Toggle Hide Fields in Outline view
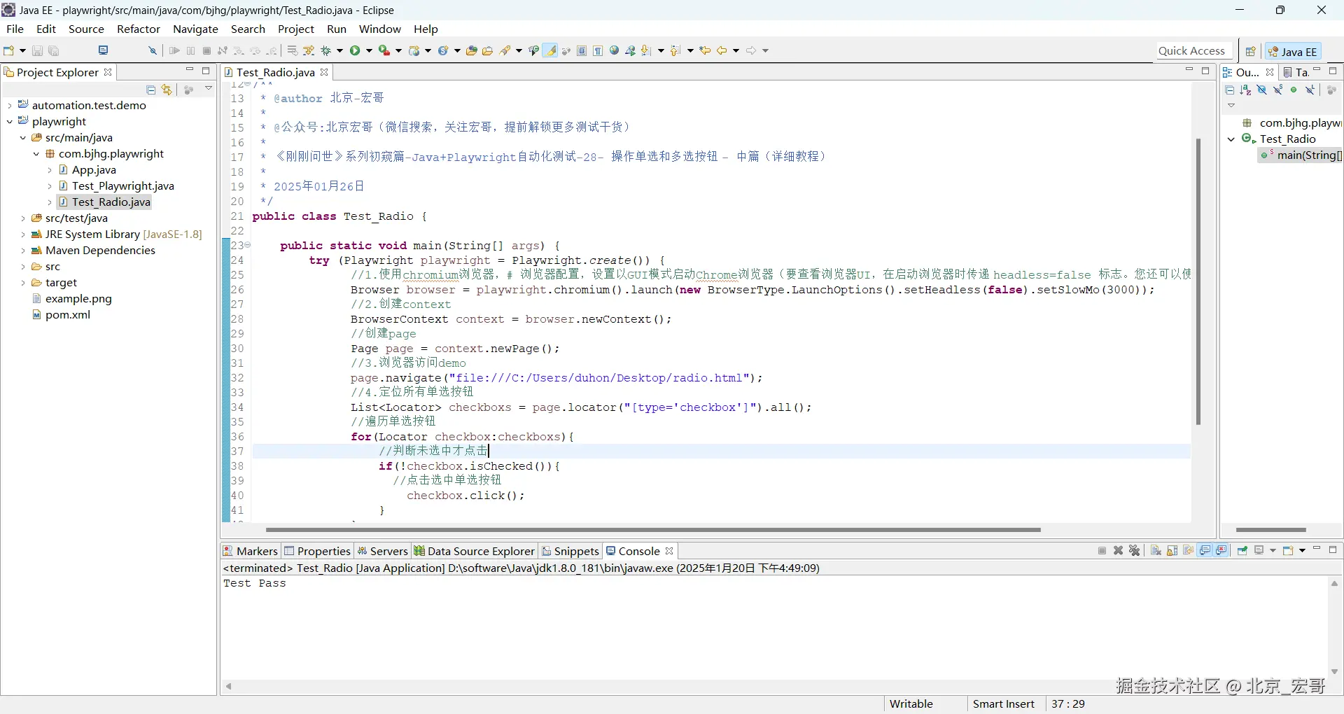Image resolution: width=1344 pixels, height=714 pixels. [1261, 90]
